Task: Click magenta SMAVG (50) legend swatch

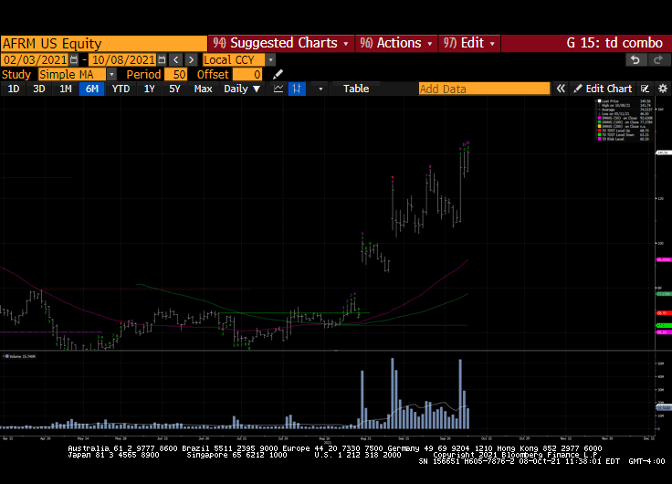Action: (600, 118)
